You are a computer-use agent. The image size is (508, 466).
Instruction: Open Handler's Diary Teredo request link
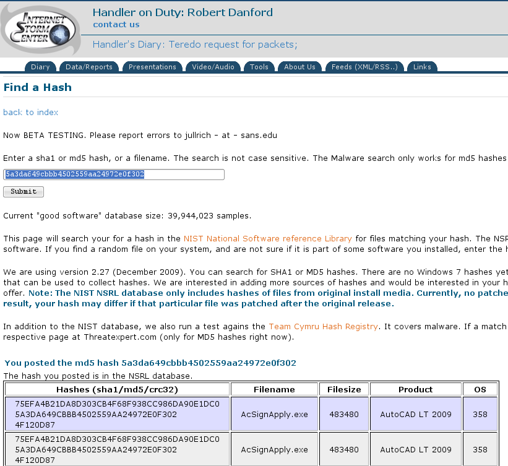click(x=195, y=45)
